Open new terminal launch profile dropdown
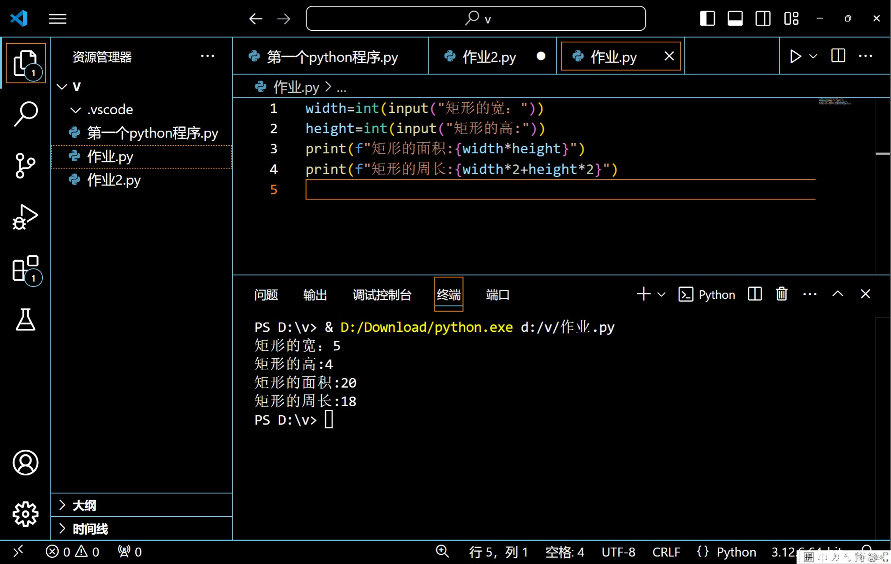Screen dimensions: 891x564 661,294
